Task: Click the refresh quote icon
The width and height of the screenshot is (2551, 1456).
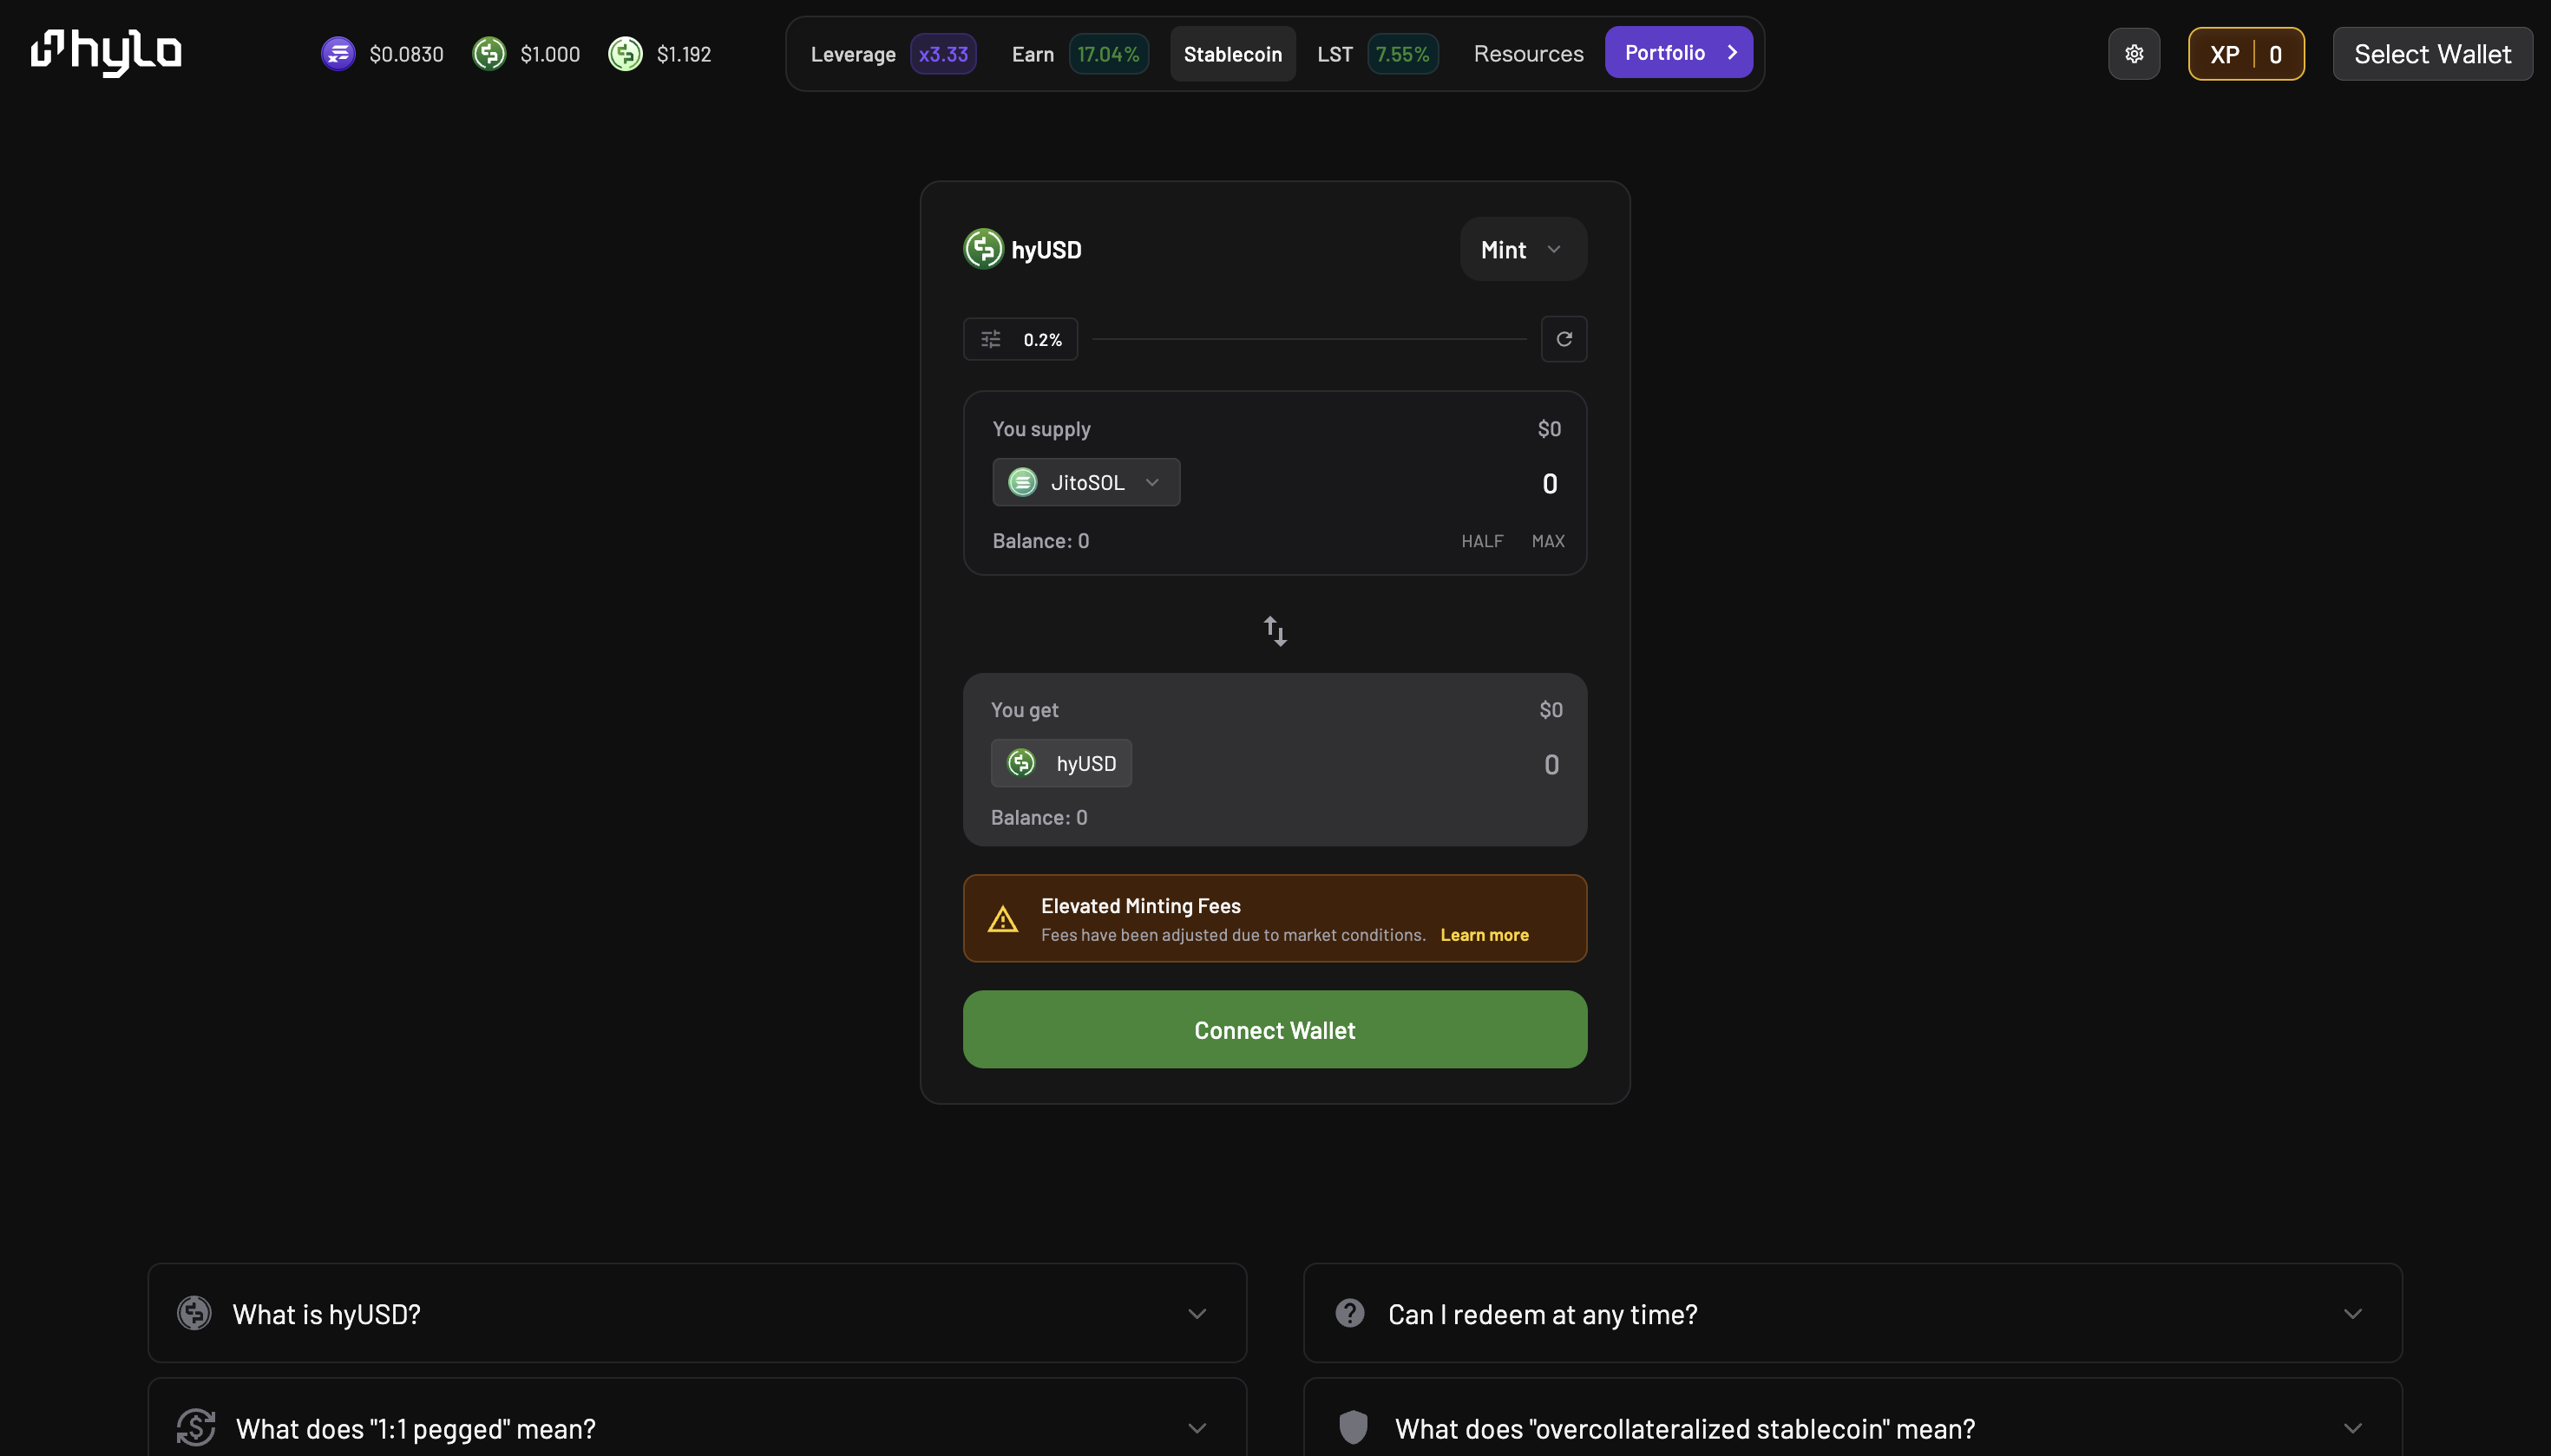Action: pyautogui.click(x=1564, y=340)
